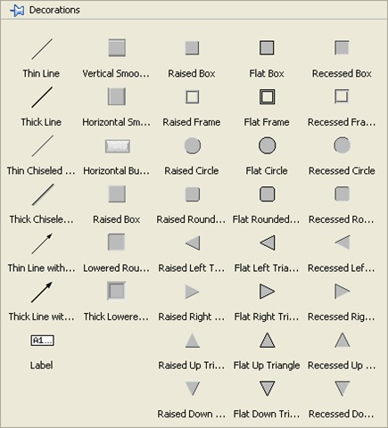This screenshot has height=428, width=388.
Task: Click the Decorations palette title
Action: 54,10
